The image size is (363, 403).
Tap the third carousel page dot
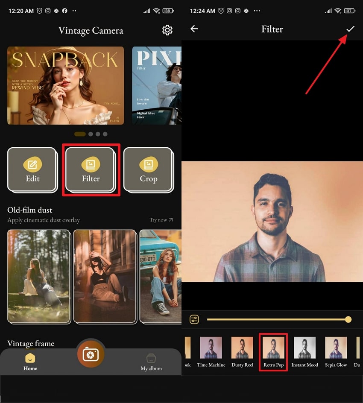click(x=98, y=134)
